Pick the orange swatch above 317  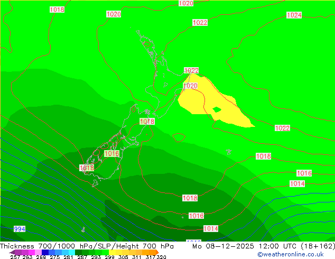coord(152,252)
